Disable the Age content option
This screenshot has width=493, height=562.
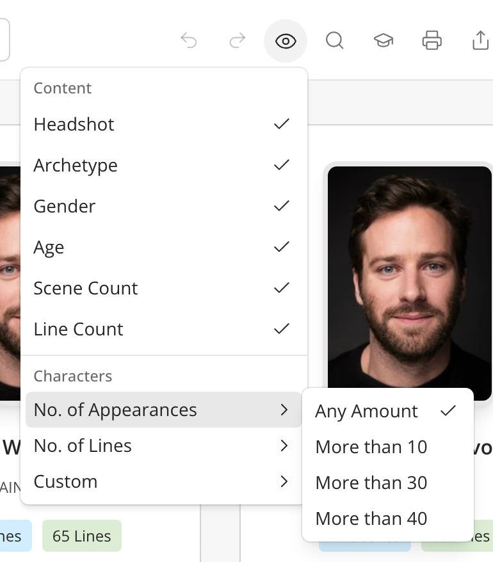coord(164,247)
